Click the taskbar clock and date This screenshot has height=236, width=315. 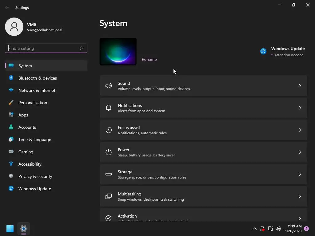[293, 229]
